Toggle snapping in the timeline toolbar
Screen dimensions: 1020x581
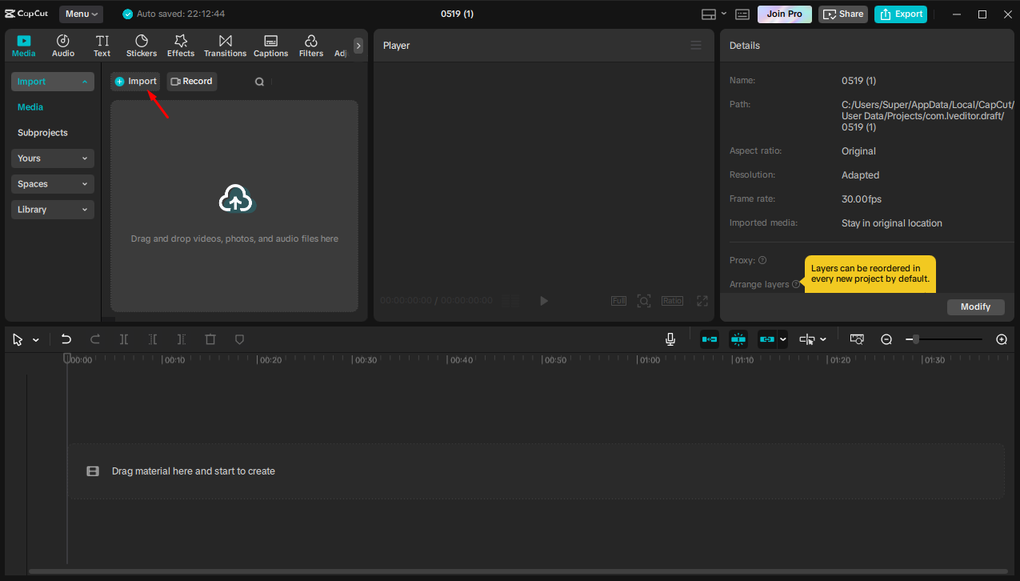(738, 339)
